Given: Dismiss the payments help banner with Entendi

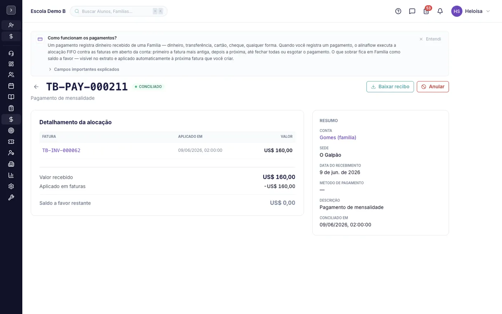Looking at the screenshot, I should point(430,39).
